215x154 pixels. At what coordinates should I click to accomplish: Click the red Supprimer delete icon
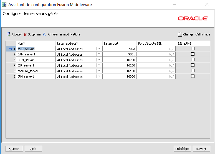click(25, 35)
